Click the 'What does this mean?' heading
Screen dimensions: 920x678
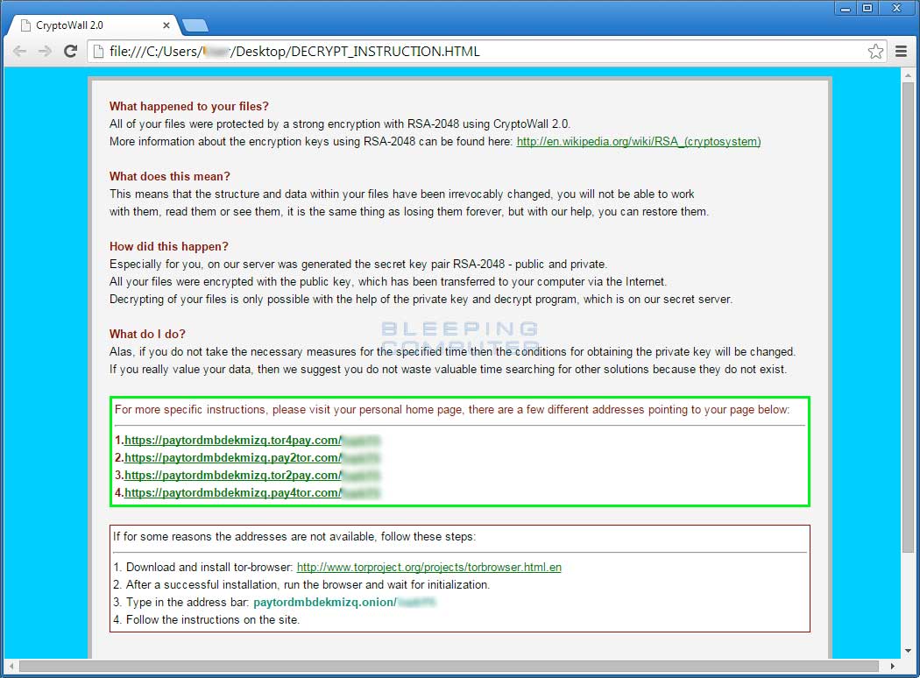170,177
